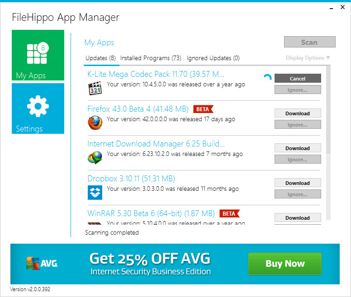Image resolution: width=351 pixels, height=297 pixels.
Task: Open the WinRAR 5.30 Beta 6 title link
Action: 151,213
